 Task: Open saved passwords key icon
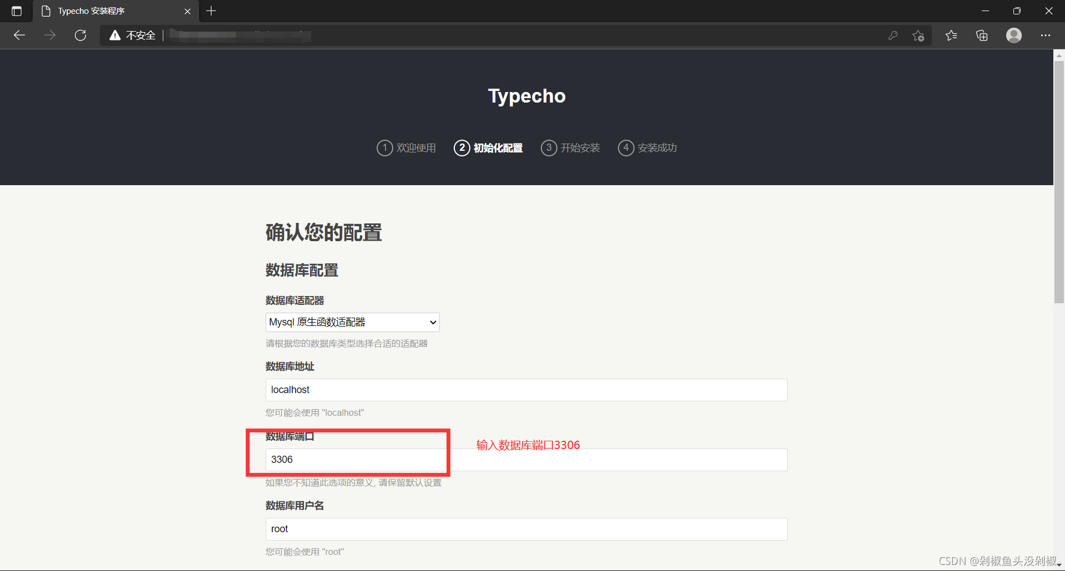tap(893, 35)
